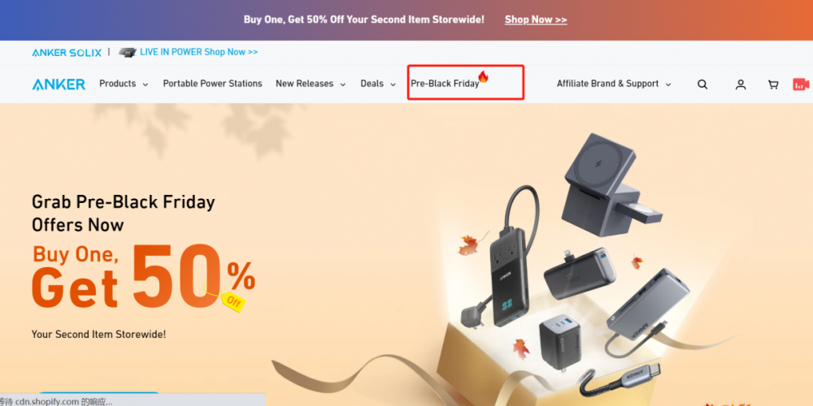The width and height of the screenshot is (813, 406).
Task: Click the Shop Now >> banner link
Action: coord(536,19)
